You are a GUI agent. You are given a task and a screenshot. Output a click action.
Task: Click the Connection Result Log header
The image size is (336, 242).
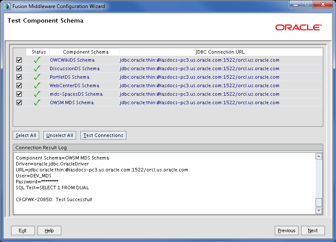click(168, 148)
